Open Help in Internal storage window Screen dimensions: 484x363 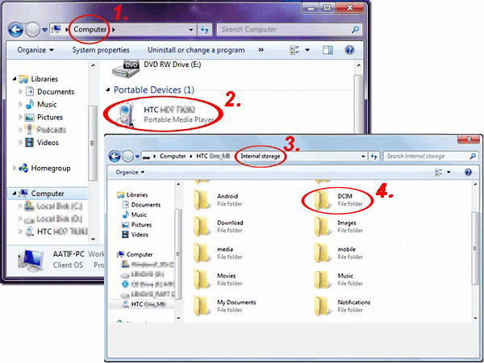pos(468,173)
